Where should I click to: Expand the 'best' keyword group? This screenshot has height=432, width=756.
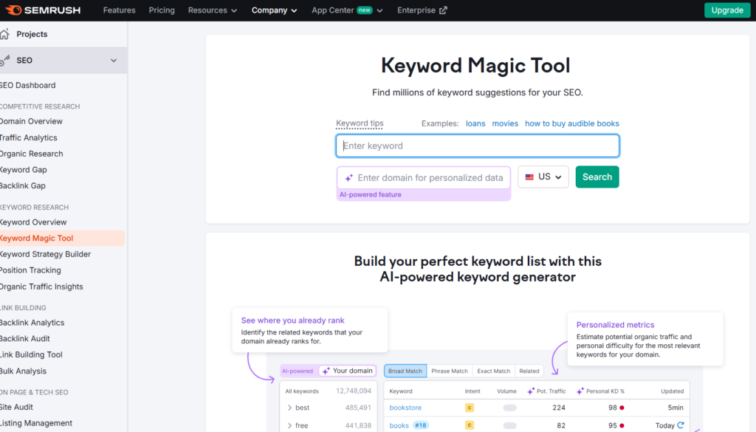[x=289, y=408]
